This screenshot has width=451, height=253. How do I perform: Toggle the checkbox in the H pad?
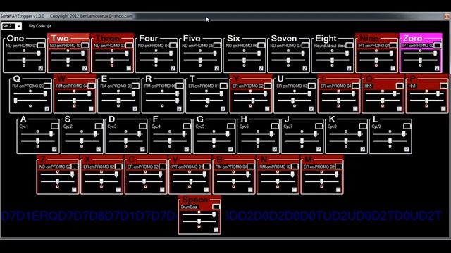pos(274,149)
